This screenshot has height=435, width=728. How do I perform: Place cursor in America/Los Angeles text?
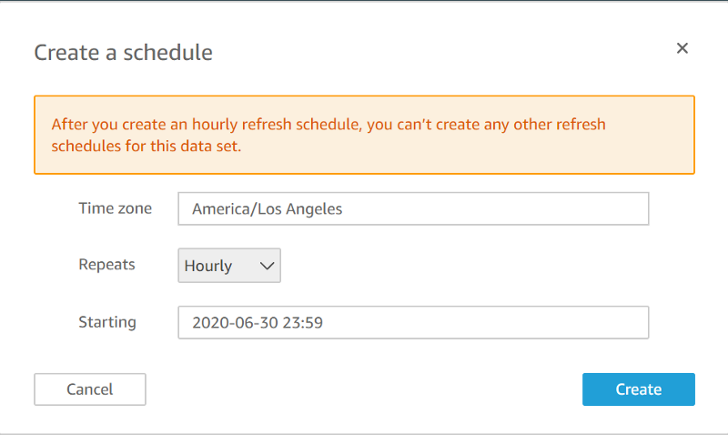[268, 209]
